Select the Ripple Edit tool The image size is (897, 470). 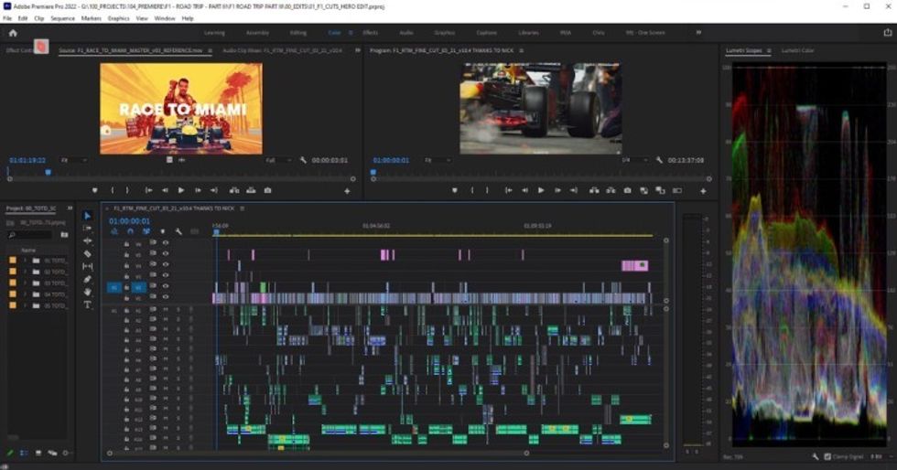point(87,240)
